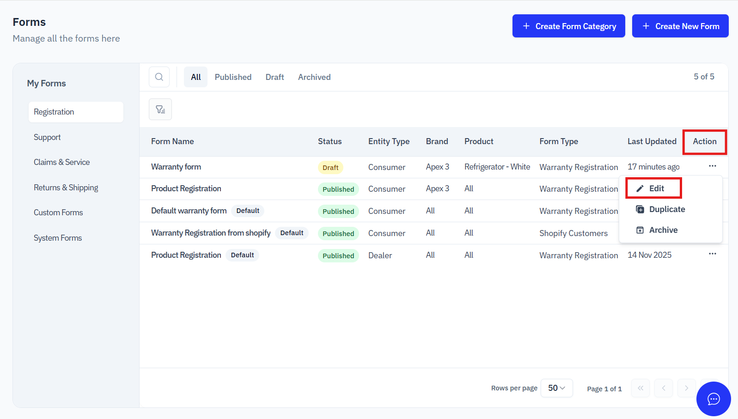Screen dimensions: 738x419
Task: Choose Edit from the action menu
Action: pos(653,188)
